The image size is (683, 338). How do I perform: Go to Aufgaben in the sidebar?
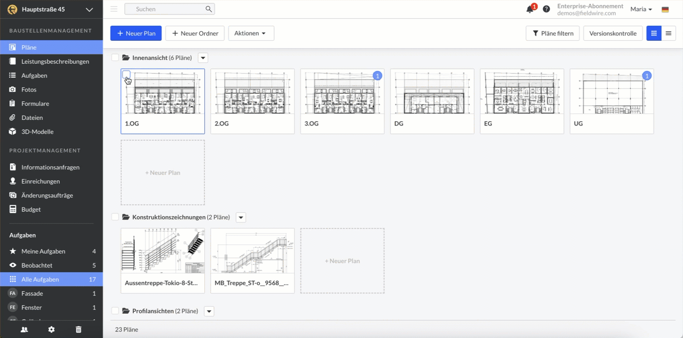[34, 75]
